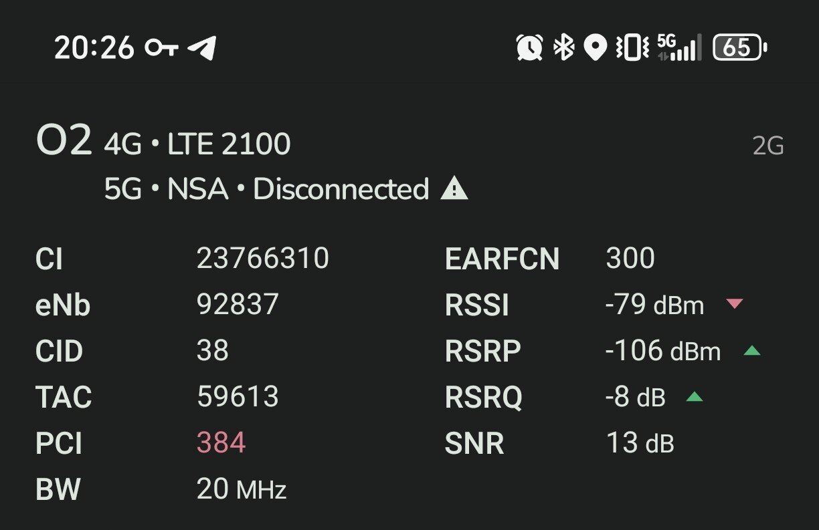The width and height of the screenshot is (819, 530).
Task: Tap the VPN key status icon
Action: click(162, 47)
